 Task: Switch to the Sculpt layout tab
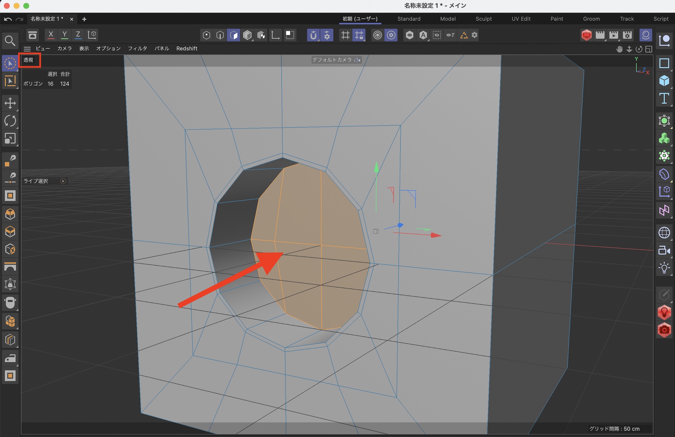coord(483,19)
